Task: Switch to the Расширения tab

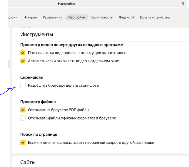Action: point(52,17)
